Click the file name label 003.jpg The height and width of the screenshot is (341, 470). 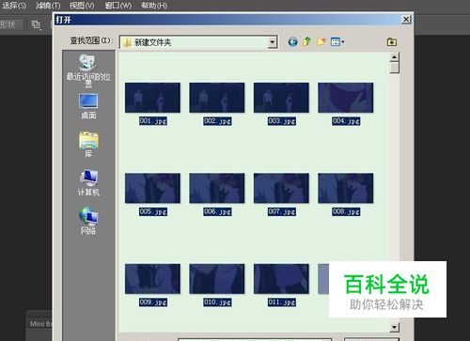282,121
